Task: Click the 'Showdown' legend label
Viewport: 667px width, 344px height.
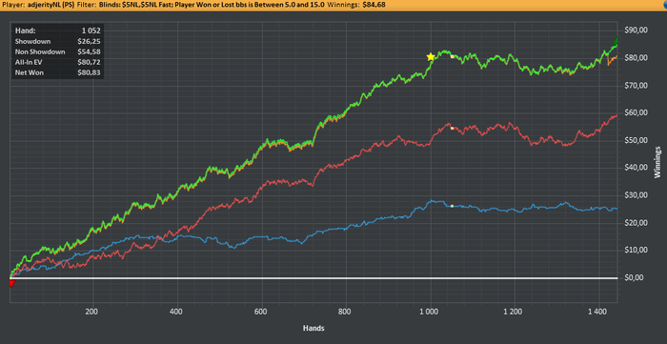Action: (x=32, y=42)
